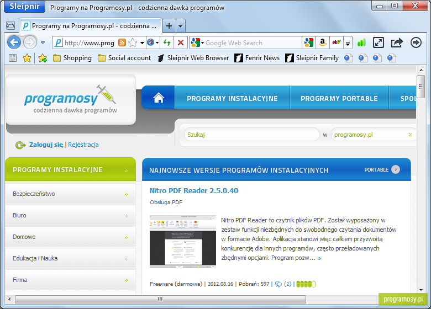Open a new tab with plus button

pyautogui.click(x=169, y=26)
